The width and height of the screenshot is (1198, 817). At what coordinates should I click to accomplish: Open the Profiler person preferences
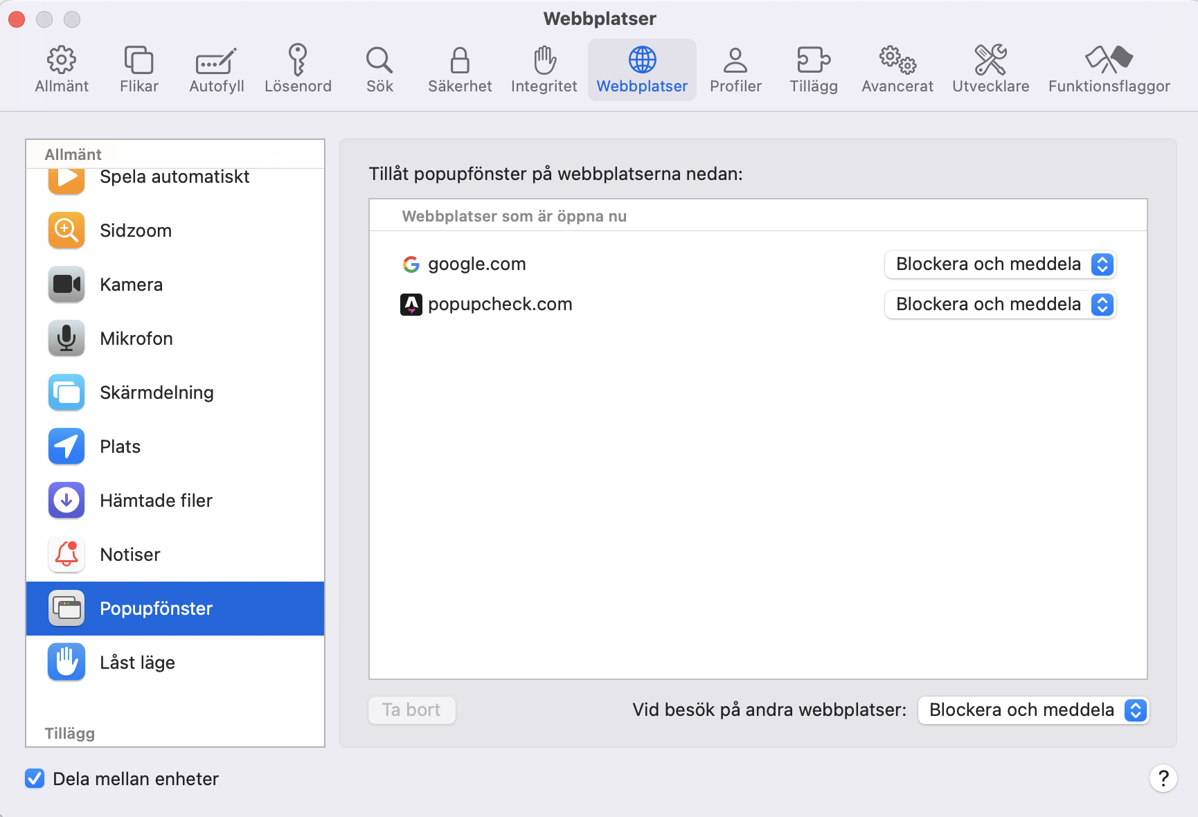[735, 69]
